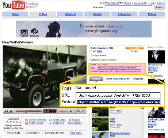Switch to the Videos tab
This screenshot has width=168, height=138.
pos(43,14)
